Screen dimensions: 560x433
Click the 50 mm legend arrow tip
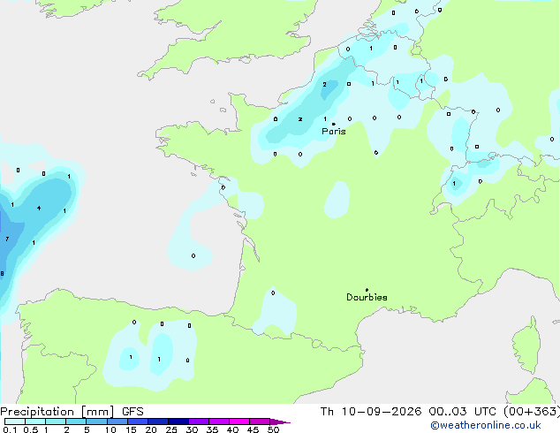[x=280, y=422]
